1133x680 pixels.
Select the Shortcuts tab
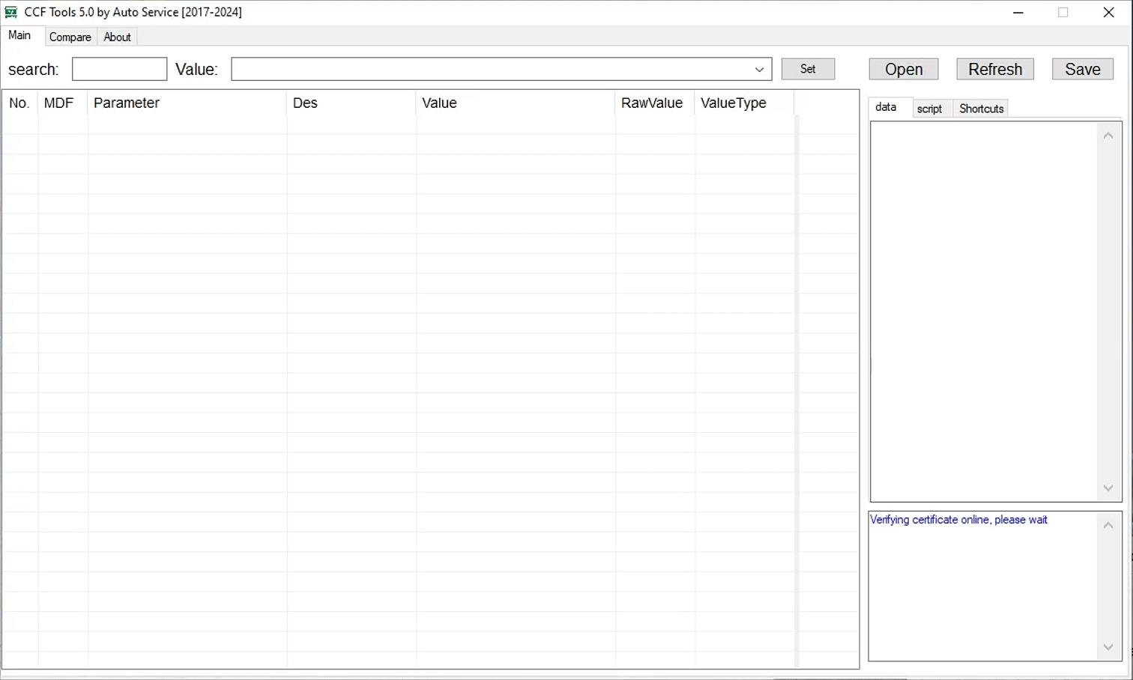[981, 109]
